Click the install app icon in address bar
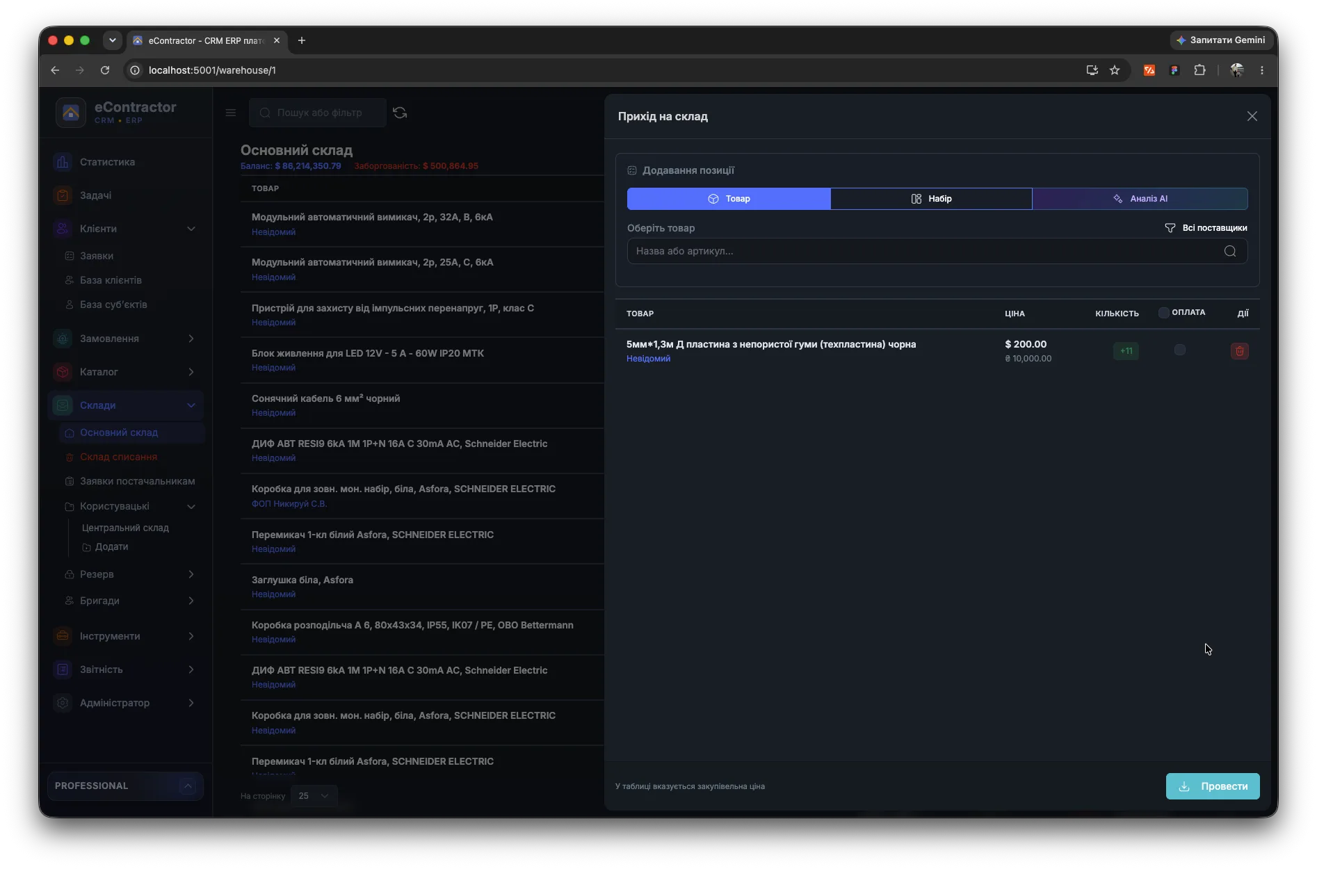The width and height of the screenshot is (1317, 869). pyautogui.click(x=1092, y=70)
